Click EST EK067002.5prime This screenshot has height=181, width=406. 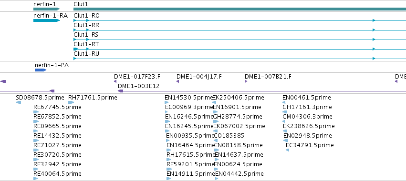coord(239,126)
